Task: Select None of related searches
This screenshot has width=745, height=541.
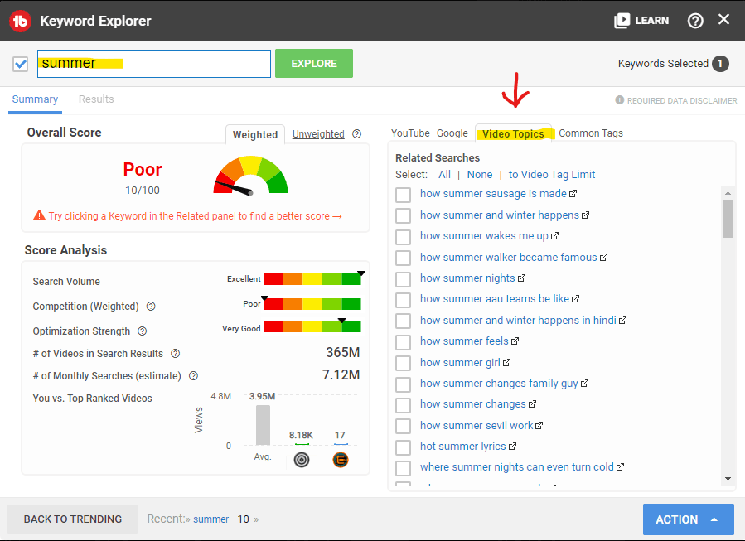Action: pyautogui.click(x=480, y=174)
